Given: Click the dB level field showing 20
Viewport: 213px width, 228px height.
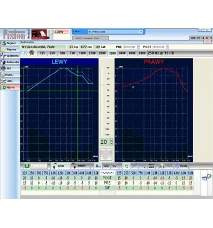Looking at the screenshot, I should tap(105, 142).
